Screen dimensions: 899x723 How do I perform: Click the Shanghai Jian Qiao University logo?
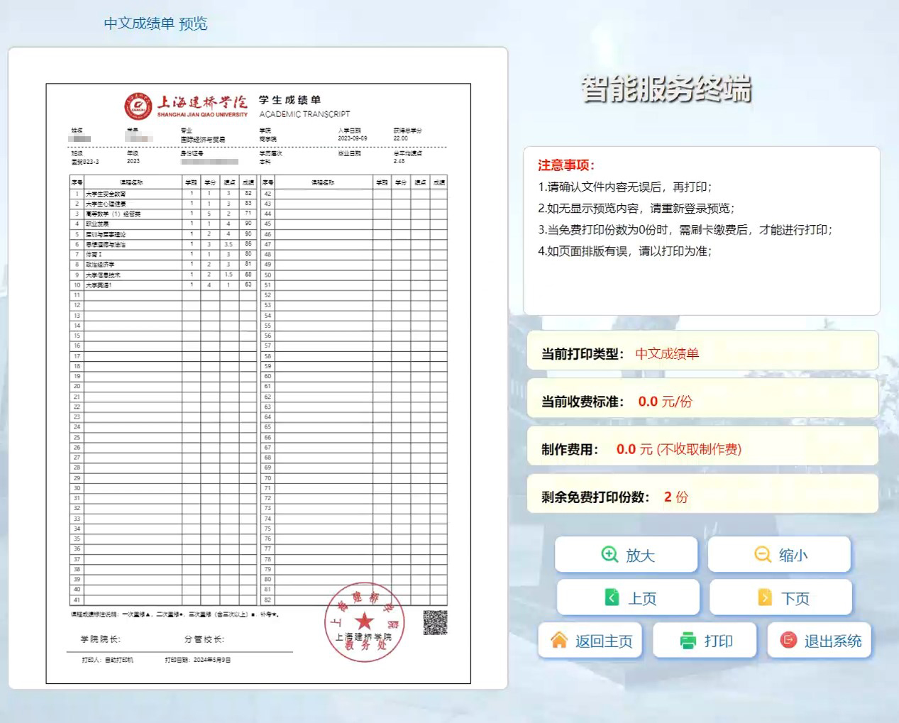pyautogui.click(x=138, y=106)
